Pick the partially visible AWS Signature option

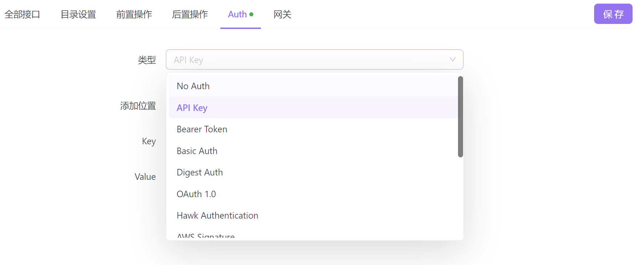point(206,236)
